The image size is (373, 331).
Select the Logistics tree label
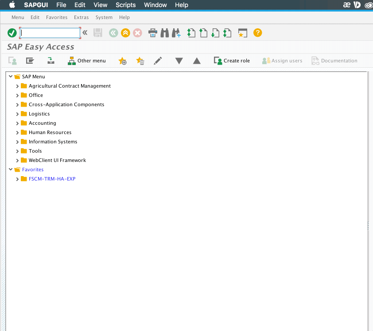click(39, 114)
